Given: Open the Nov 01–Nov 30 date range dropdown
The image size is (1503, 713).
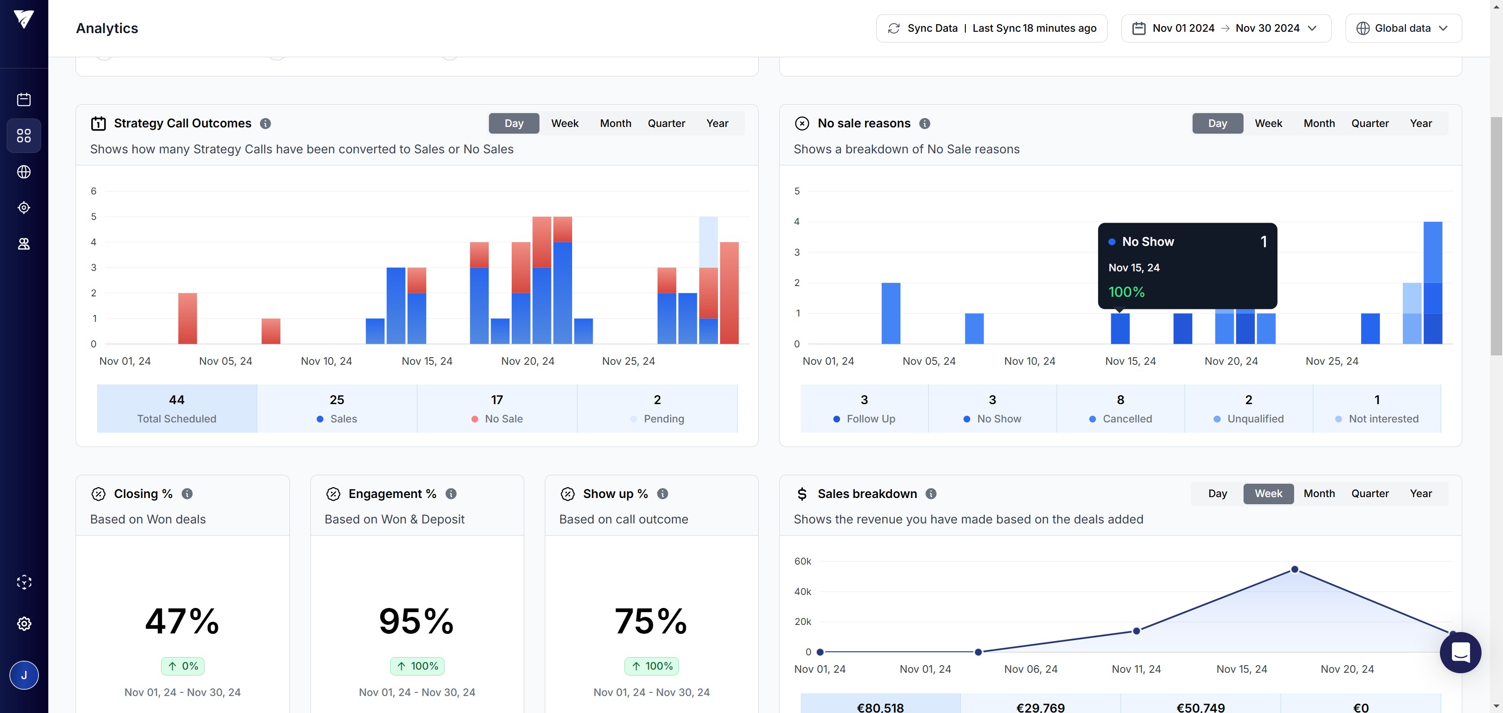Looking at the screenshot, I should (x=1226, y=29).
